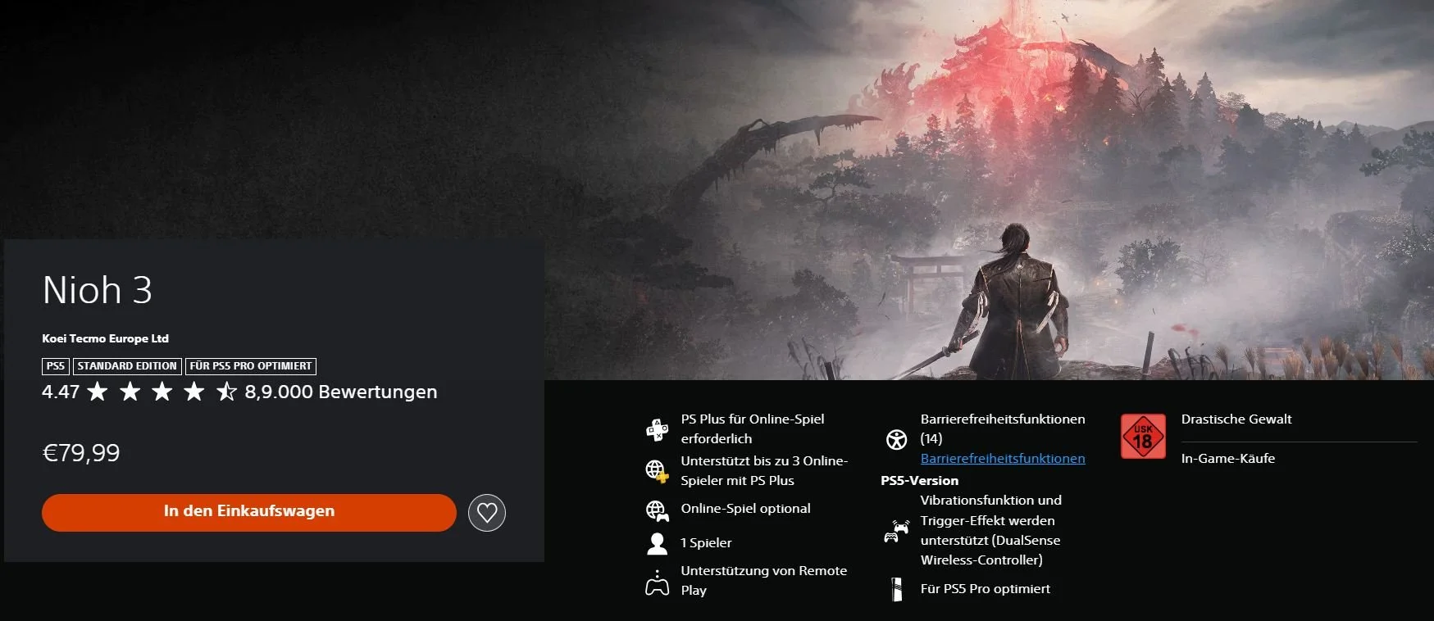Screen dimensions: 1434x621
Task: Toggle the heart wishlist button
Action: [487, 513]
